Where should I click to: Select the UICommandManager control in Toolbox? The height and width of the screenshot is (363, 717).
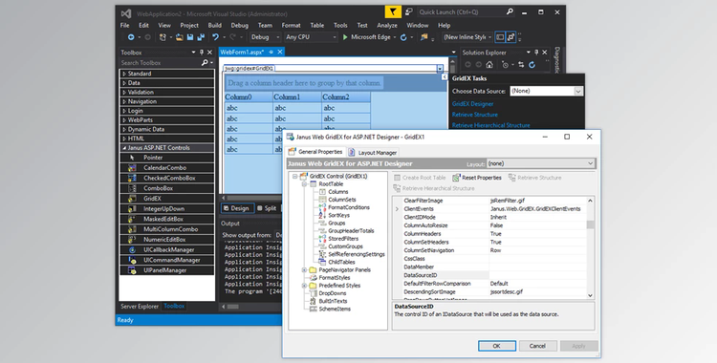[x=167, y=260]
